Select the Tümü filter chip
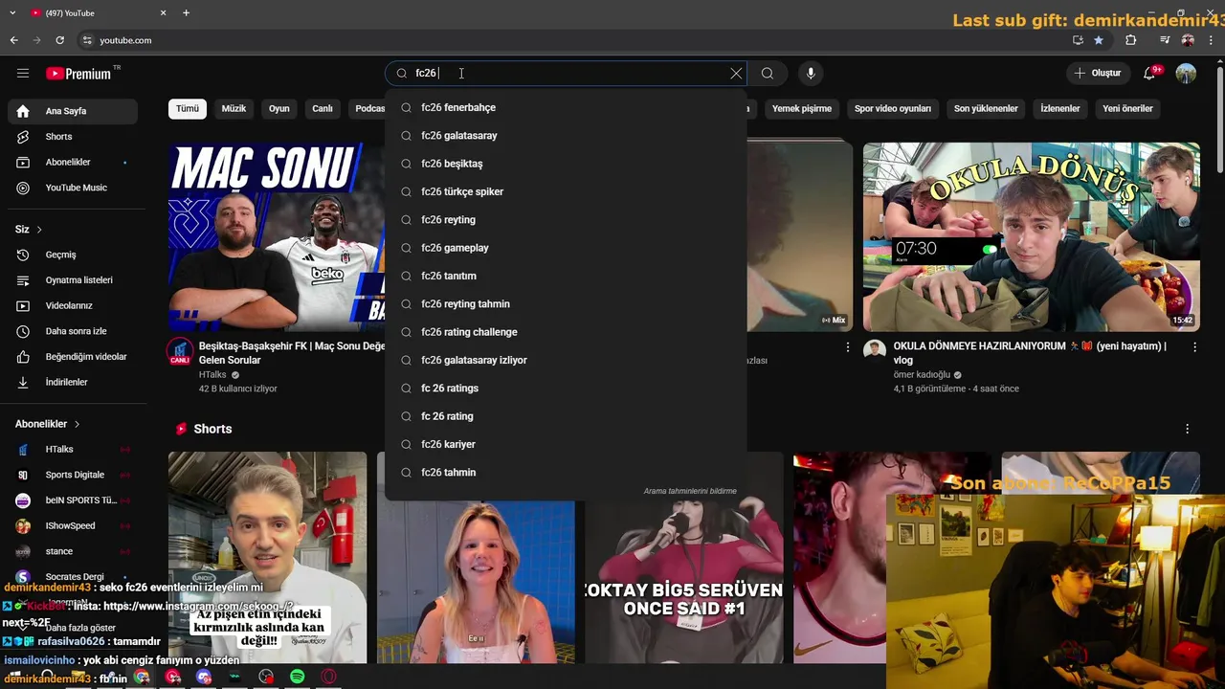 click(188, 108)
